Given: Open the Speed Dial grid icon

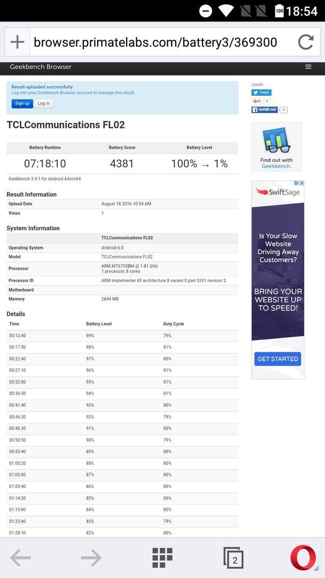Looking at the screenshot, I should pos(162,557).
